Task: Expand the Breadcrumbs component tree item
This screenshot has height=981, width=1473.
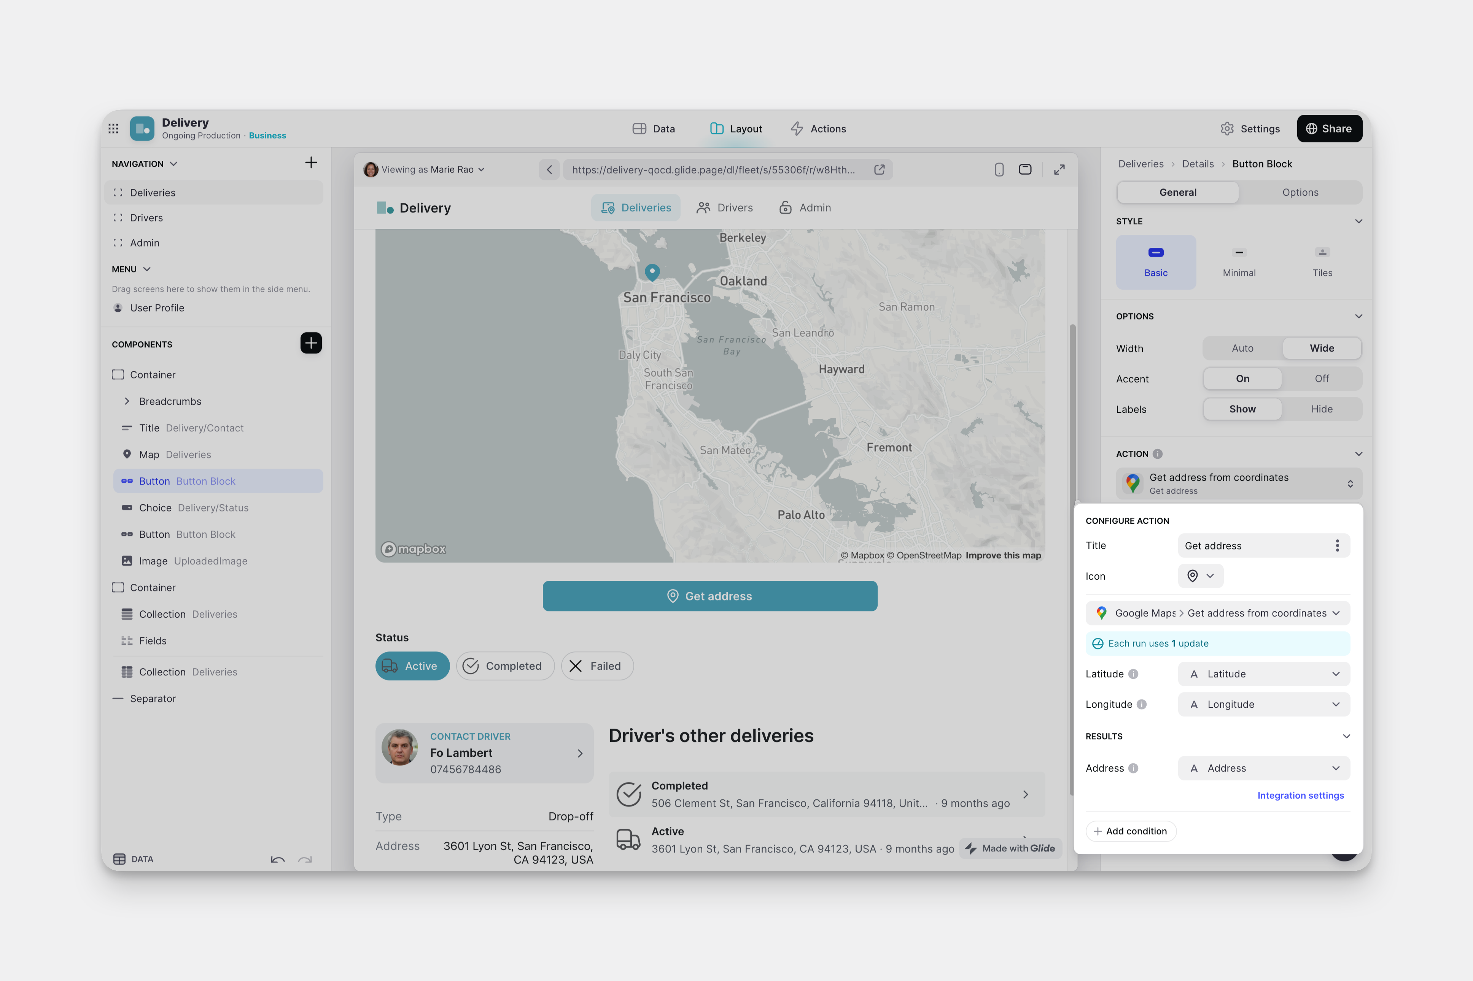Action: point(127,401)
